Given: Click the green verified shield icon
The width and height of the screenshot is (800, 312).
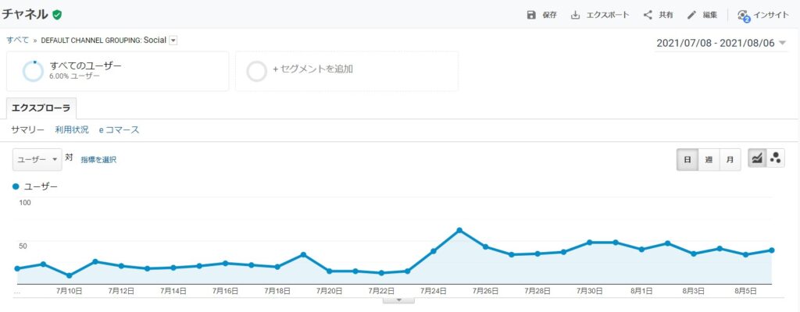Looking at the screenshot, I should click(x=57, y=15).
